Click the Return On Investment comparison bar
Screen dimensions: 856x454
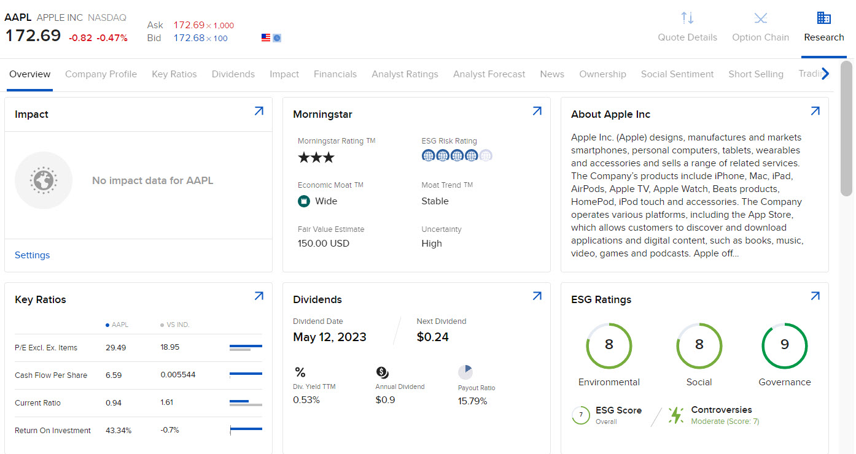(x=246, y=430)
